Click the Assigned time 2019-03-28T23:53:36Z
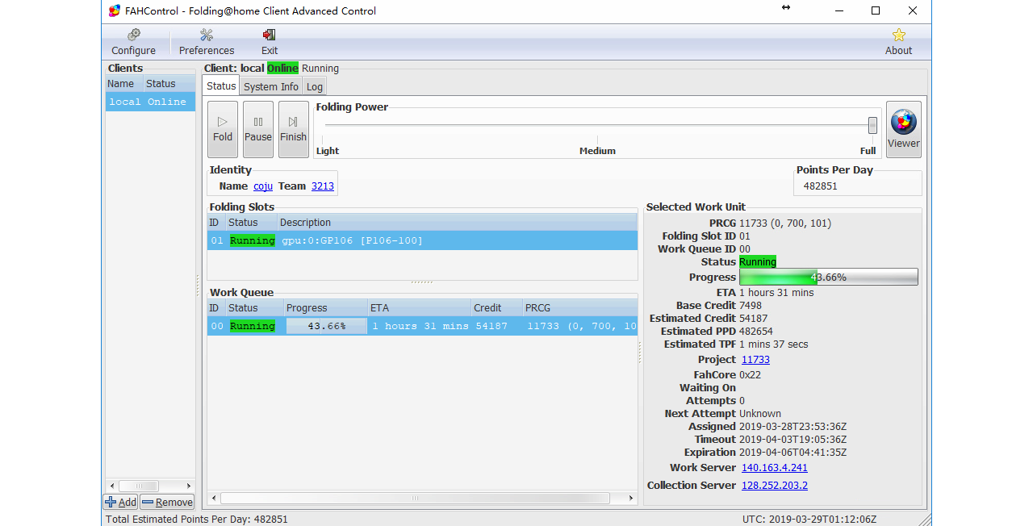 pyautogui.click(x=793, y=427)
